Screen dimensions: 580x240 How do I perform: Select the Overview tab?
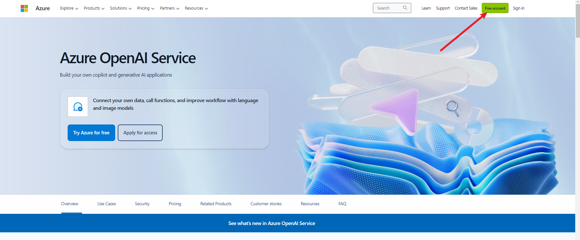pos(70,204)
